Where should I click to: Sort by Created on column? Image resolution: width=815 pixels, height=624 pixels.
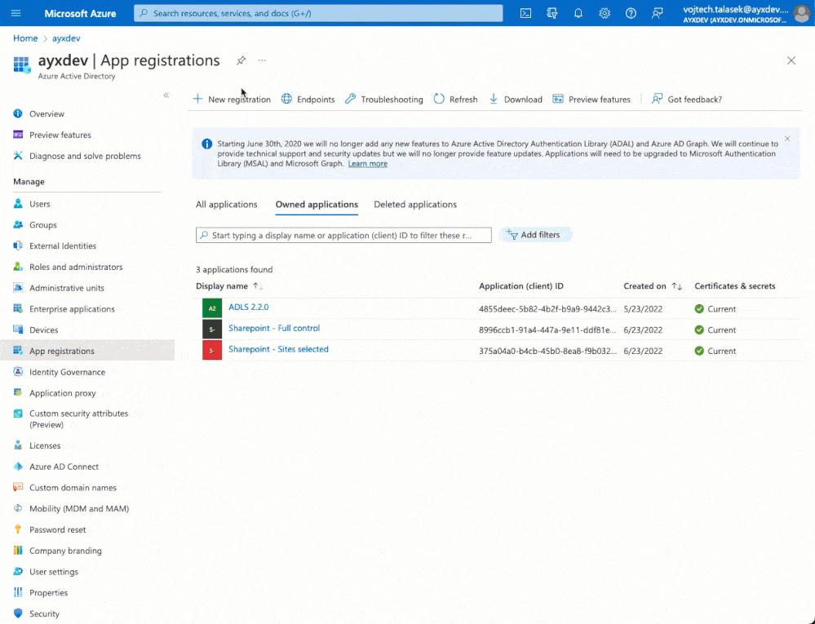click(x=653, y=286)
